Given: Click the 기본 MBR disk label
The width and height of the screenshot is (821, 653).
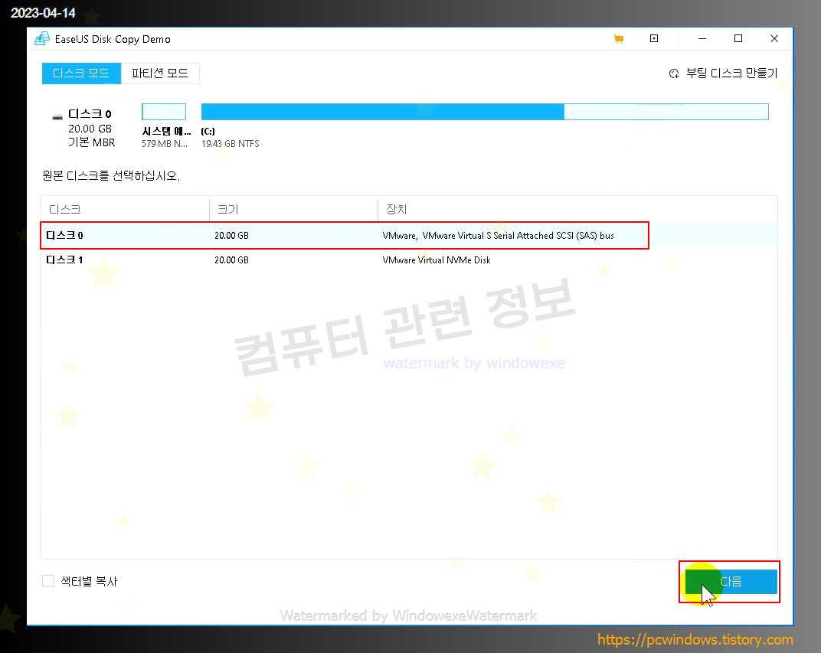Looking at the screenshot, I should click(92, 142).
